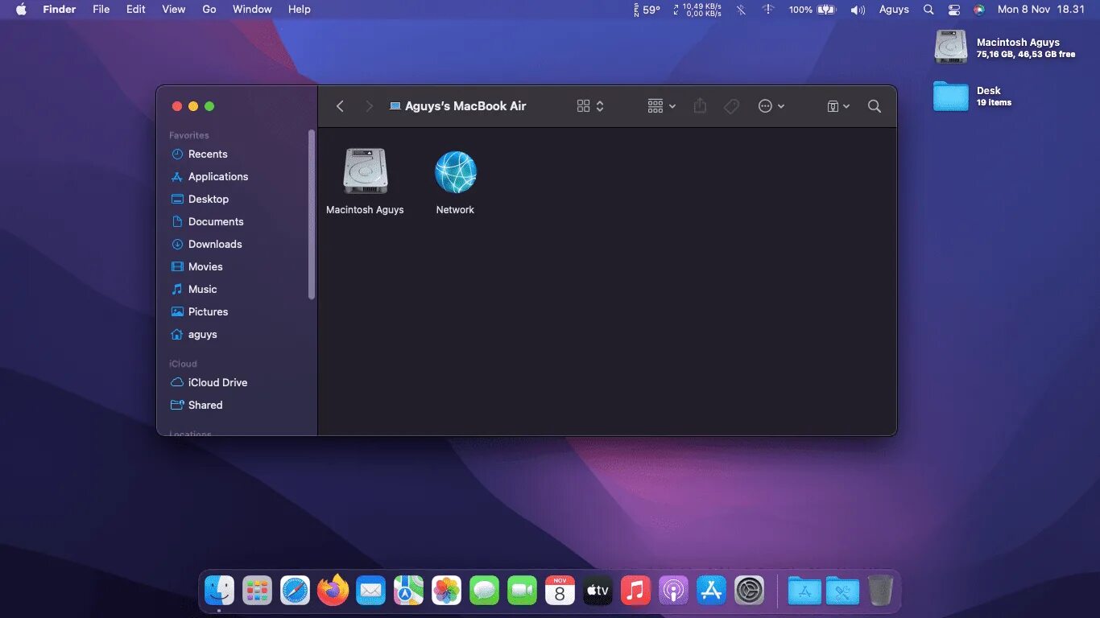
Task: Click the sidebar scrollbar
Action: coord(312,215)
